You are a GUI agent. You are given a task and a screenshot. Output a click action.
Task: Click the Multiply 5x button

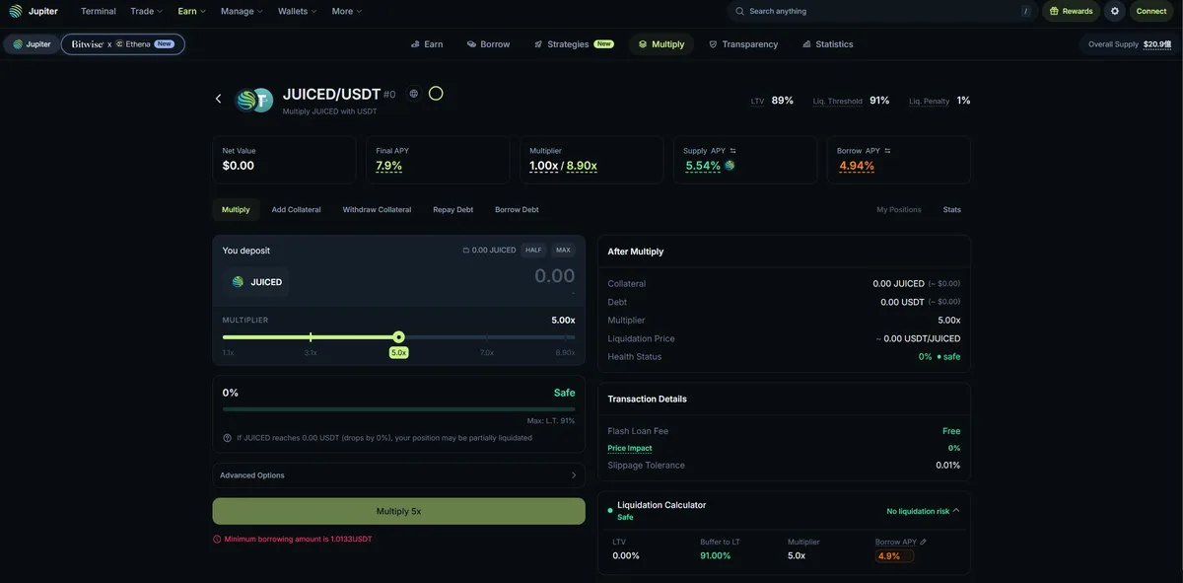click(398, 511)
